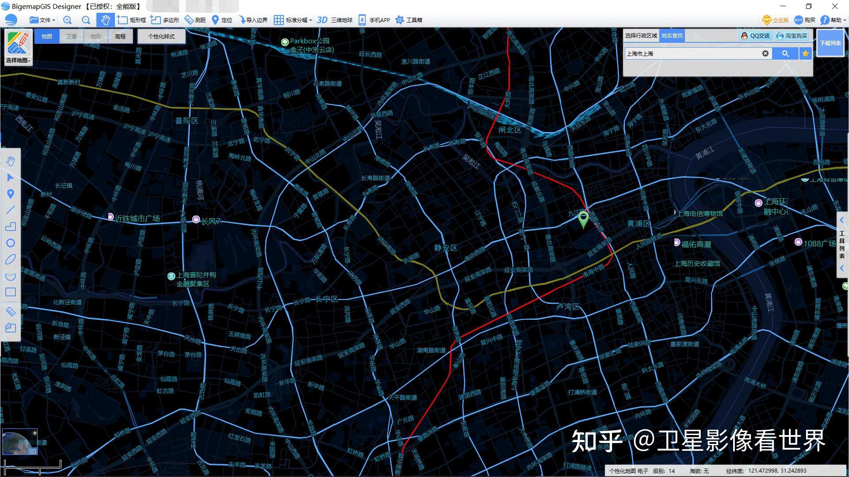This screenshot has width=849, height=477.
Task: Switch to the 地图 map layer tab
Action: pos(47,36)
